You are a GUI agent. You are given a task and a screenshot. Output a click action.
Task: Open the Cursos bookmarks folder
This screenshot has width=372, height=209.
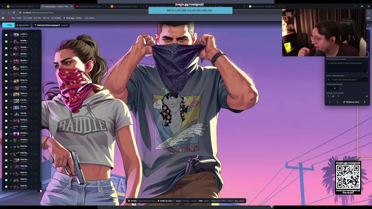point(90,18)
